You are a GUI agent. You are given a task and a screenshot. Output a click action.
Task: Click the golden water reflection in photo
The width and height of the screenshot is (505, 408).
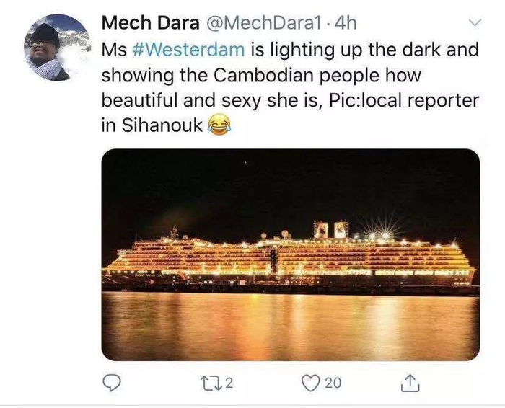point(290,324)
